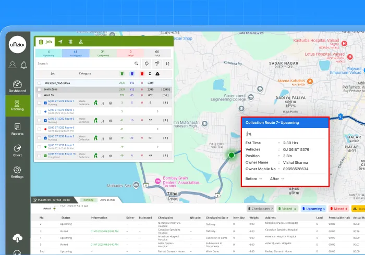365x255 pixels.
Task: Check the Western_Vadodara checkbox
Action: click(39, 83)
